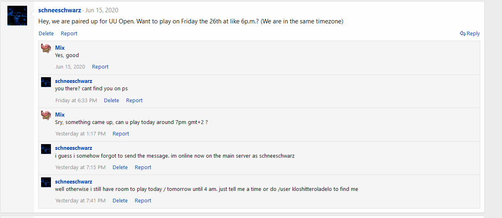Report the comment from Yesterday at 1:17 PM
The image size is (502, 218).
(121, 134)
